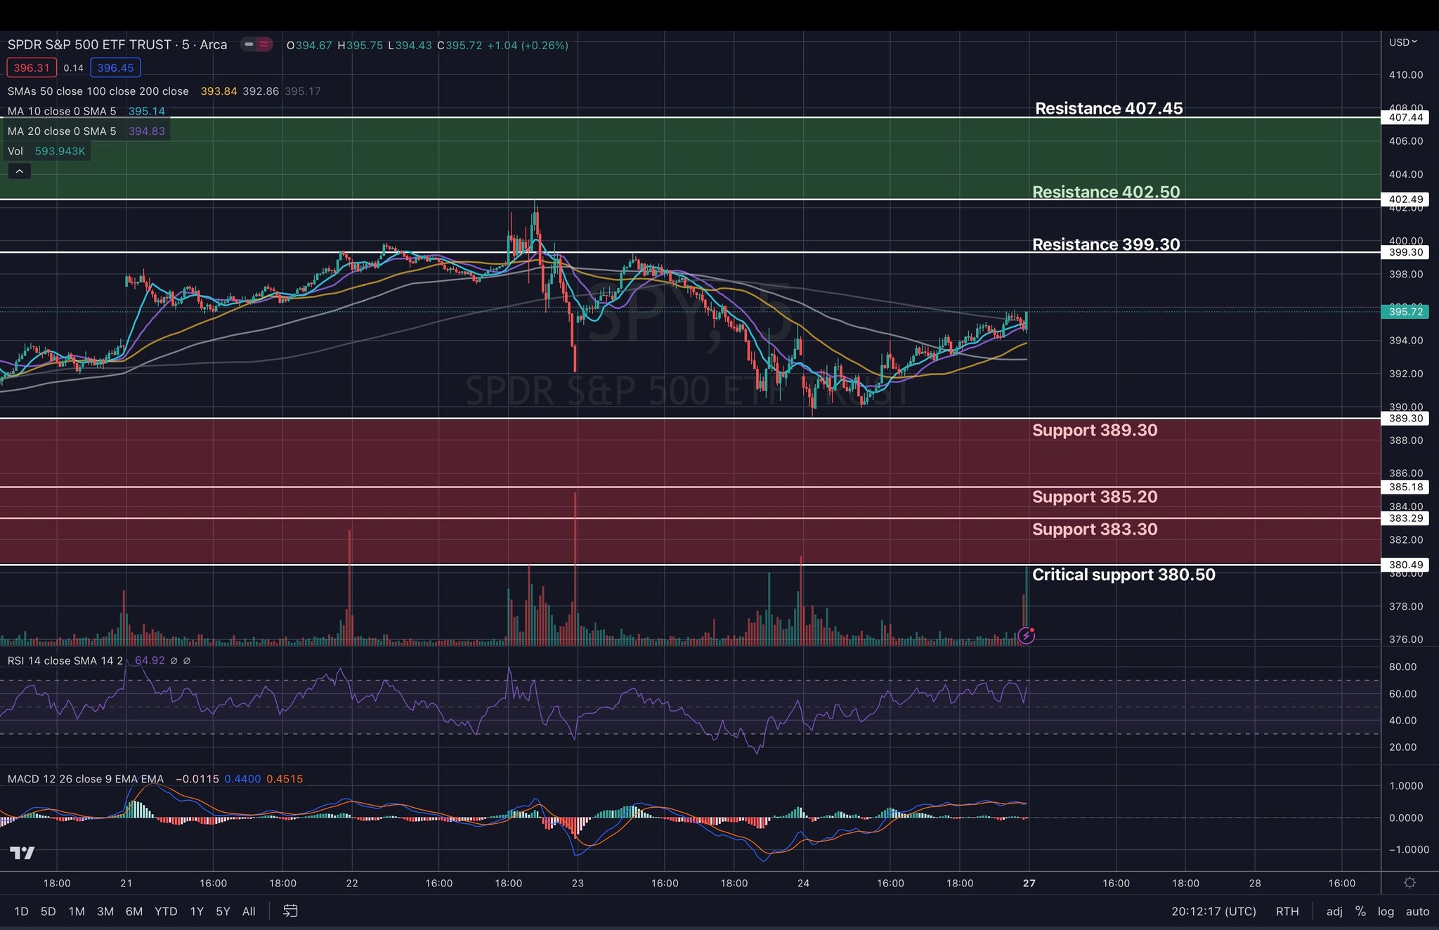Click the 399.30 price axis tag

(1405, 252)
